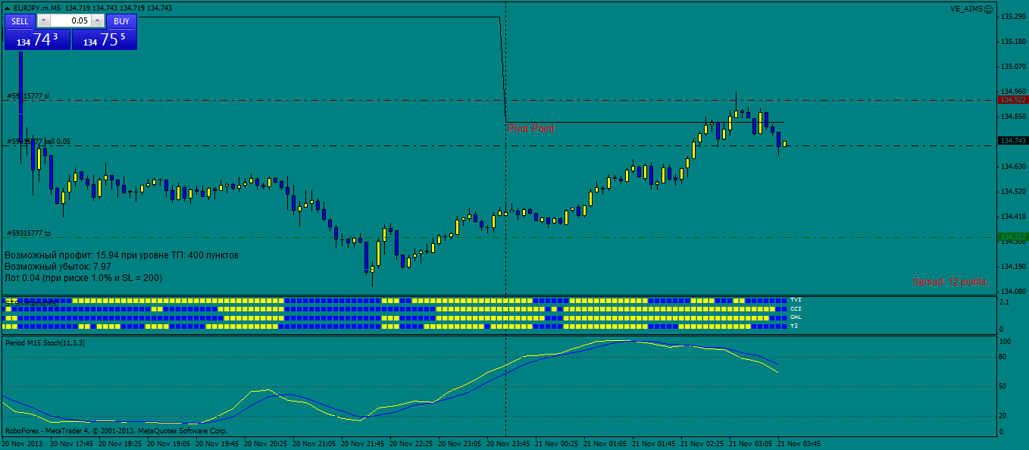Collapse the one-click trading panel arrow
The height and width of the screenshot is (450, 1029).
tap(8, 8)
